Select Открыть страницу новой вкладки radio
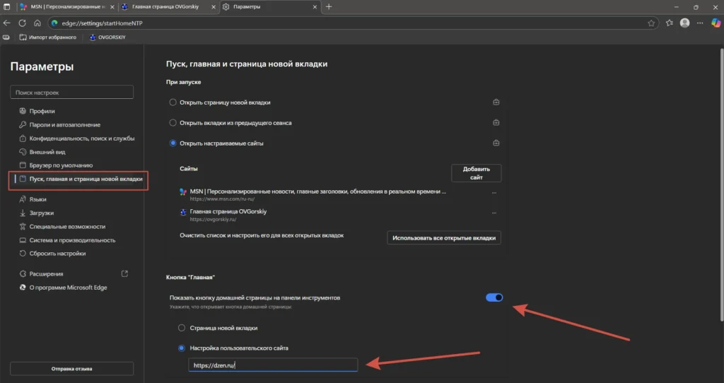This screenshot has height=383, width=724. [173, 102]
